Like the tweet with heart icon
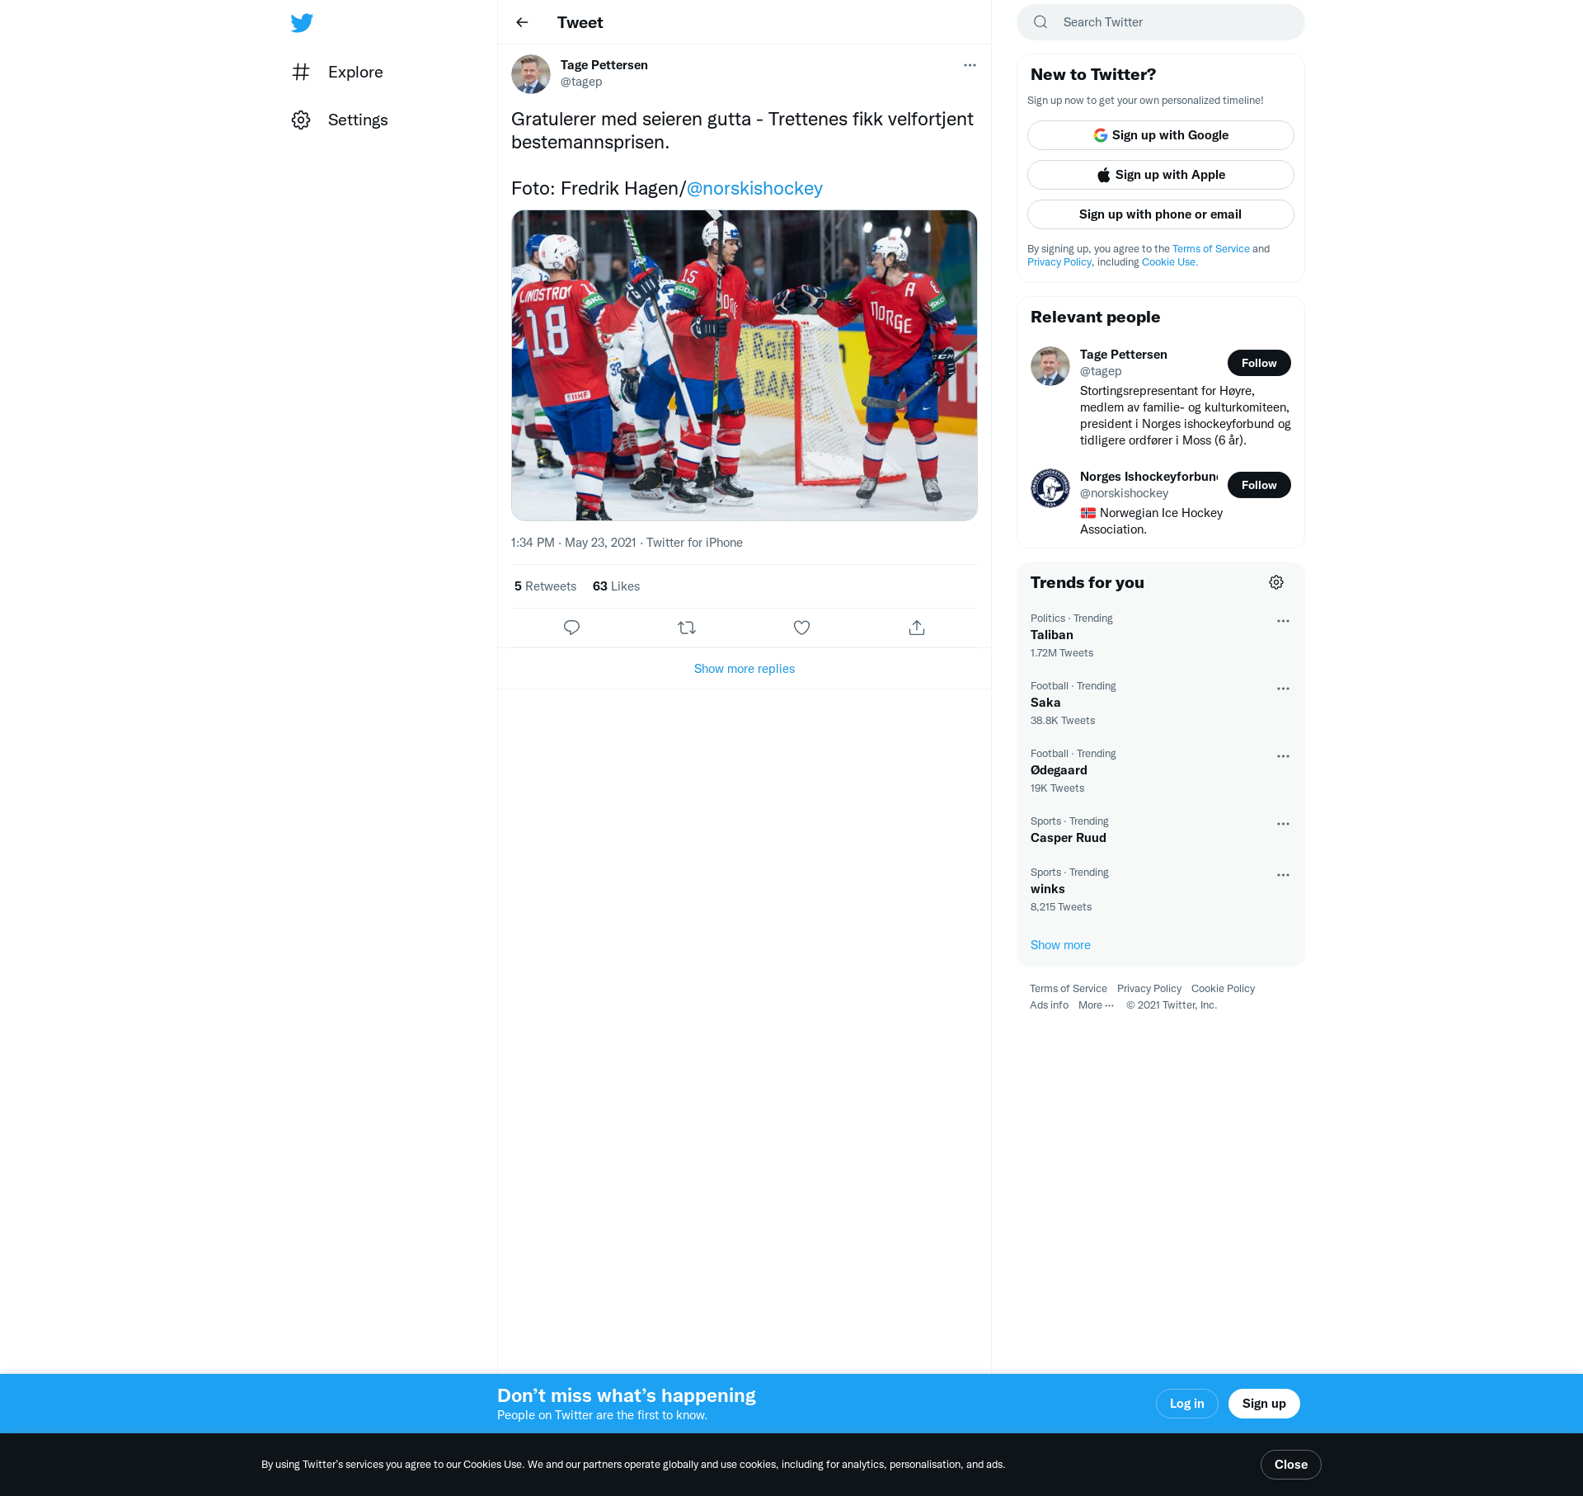Image resolution: width=1583 pixels, height=1496 pixels. [801, 628]
